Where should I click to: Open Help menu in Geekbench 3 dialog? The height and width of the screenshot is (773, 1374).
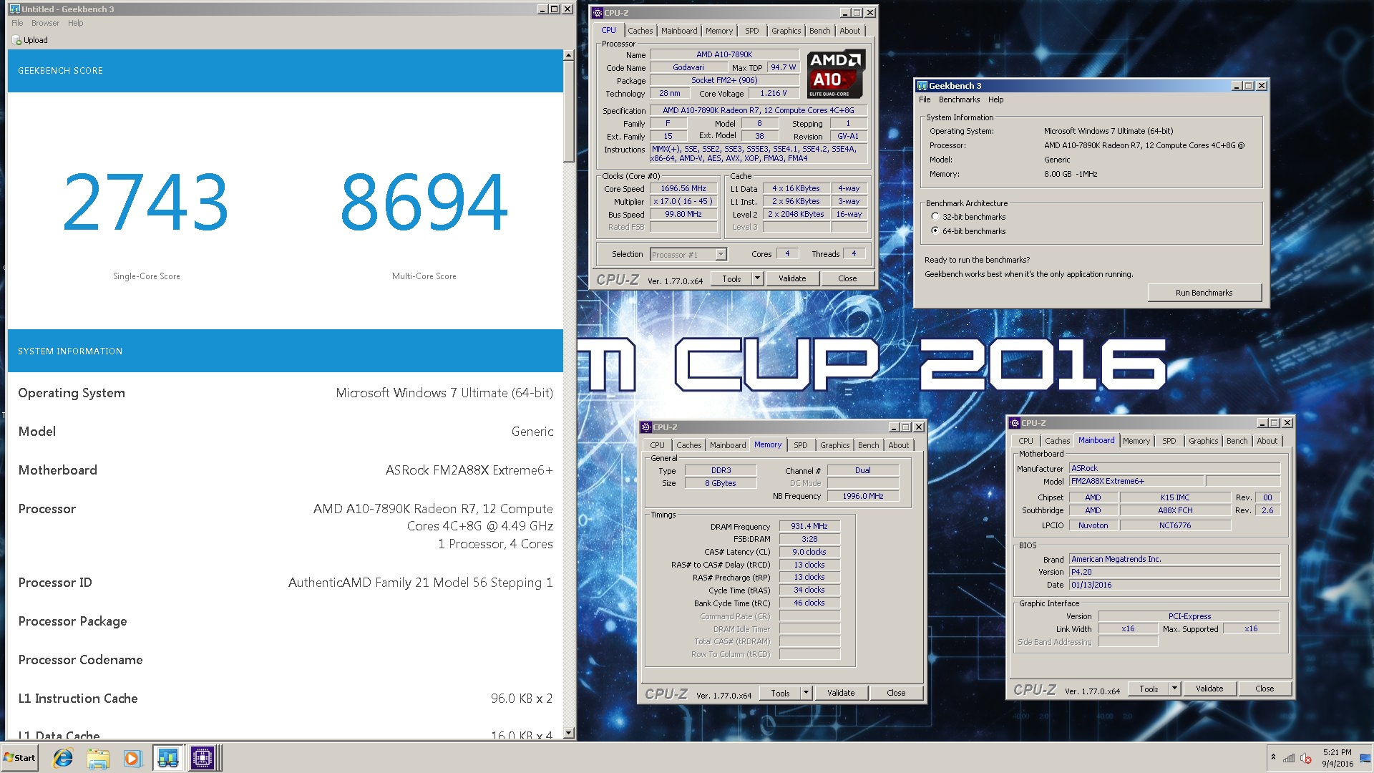995,99
